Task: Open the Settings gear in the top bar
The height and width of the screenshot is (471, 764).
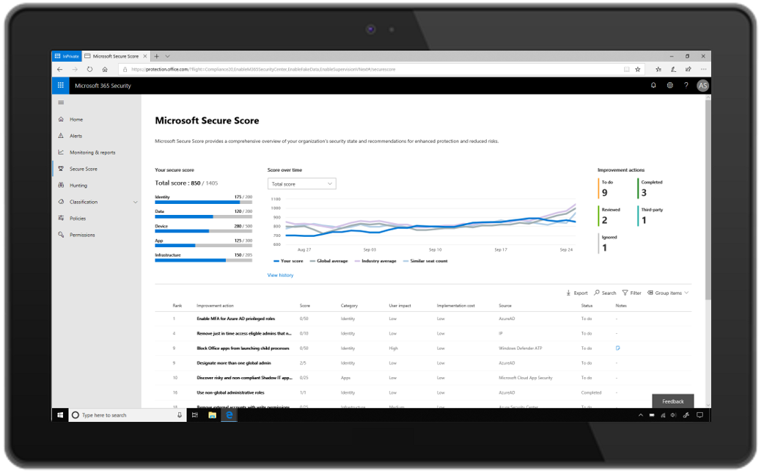Action: tap(669, 85)
